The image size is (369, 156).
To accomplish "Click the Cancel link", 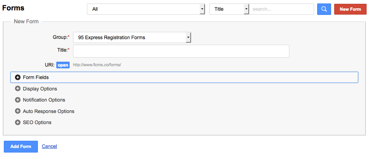I will [x=49, y=146].
